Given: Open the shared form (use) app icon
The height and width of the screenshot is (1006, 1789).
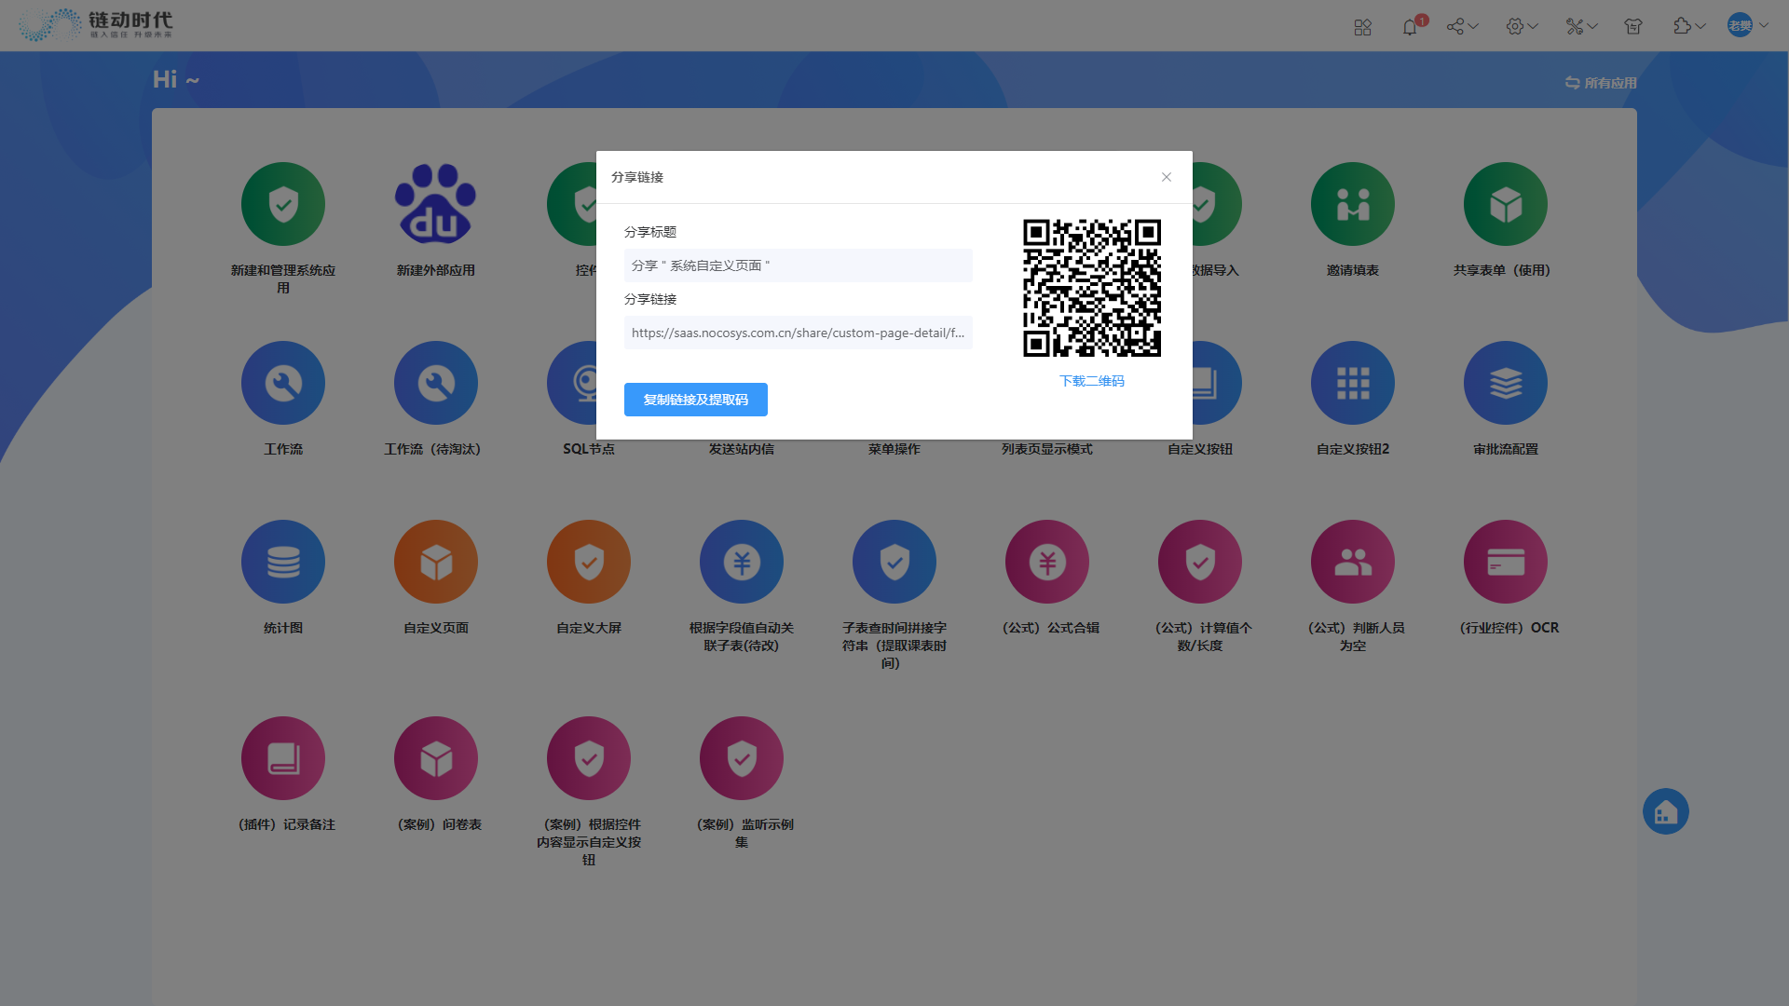Looking at the screenshot, I should point(1506,204).
